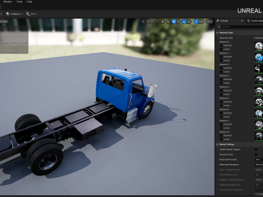Close the Details tab

pos(242,21)
